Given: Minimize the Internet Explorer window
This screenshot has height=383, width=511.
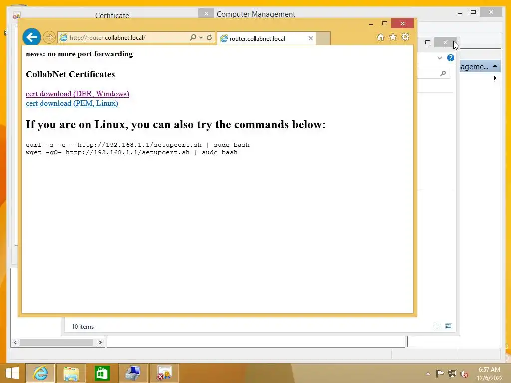Looking at the screenshot, I should (x=371, y=24).
